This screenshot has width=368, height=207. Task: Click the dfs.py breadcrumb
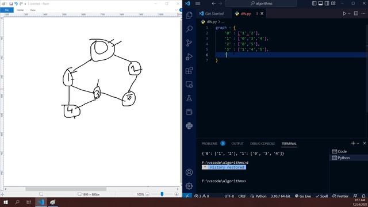[x=212, y=22]
